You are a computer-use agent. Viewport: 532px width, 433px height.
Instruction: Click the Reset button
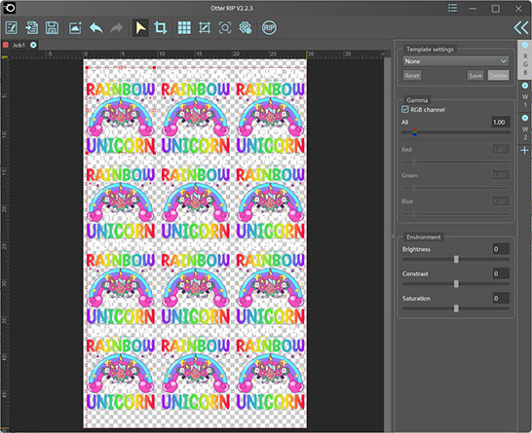(412, 76)
